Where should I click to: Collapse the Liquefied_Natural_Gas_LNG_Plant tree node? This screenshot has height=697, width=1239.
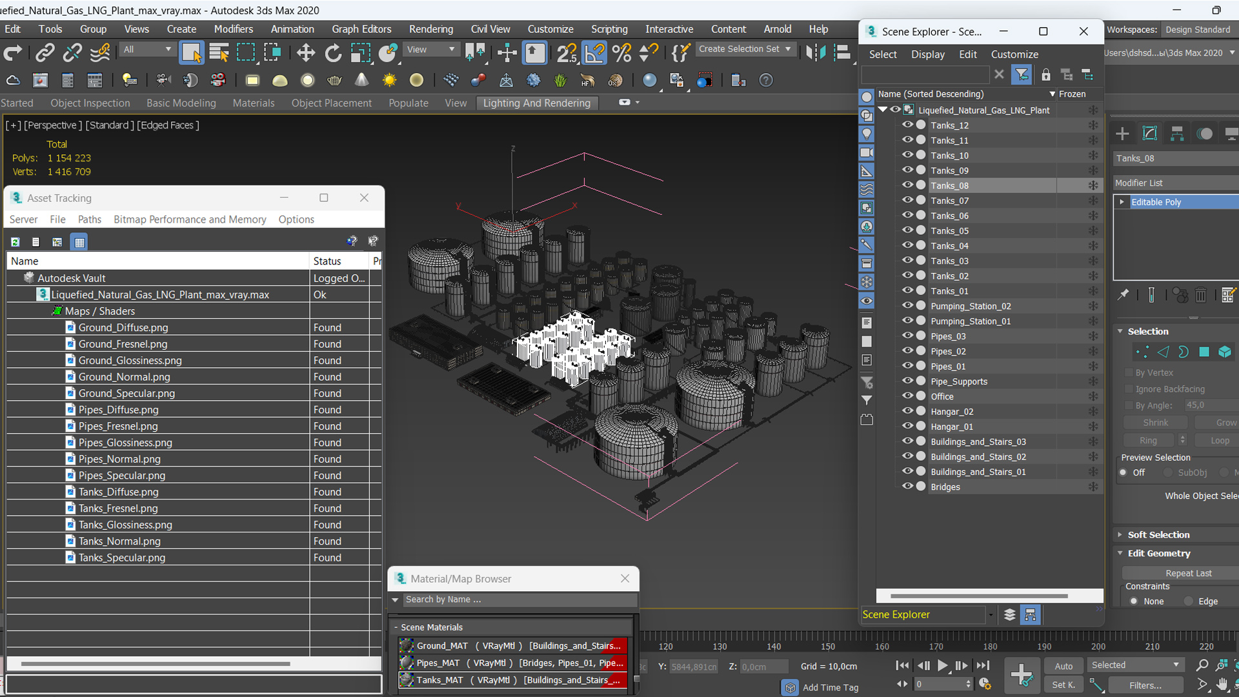pos(883,110)
